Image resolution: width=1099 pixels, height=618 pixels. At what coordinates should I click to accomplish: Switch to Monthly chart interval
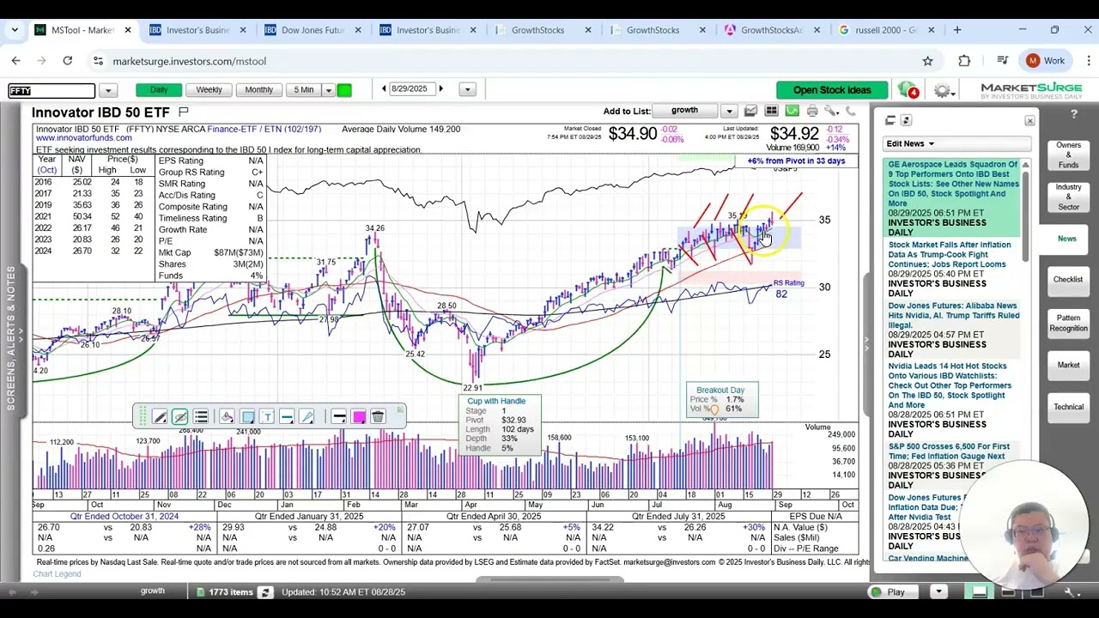click(258, 90)
